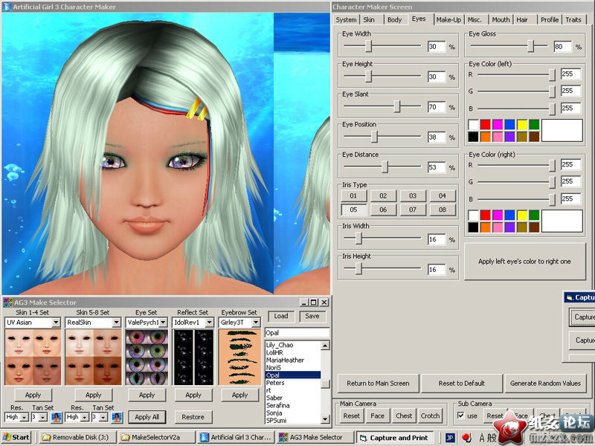Open the Skin 5-8 Set dropdown
This screenshot has height=446, width=595.
point(117,323)
